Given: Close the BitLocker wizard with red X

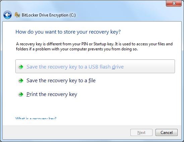Looking at the screenshot, I should click(x=174, y=3).
